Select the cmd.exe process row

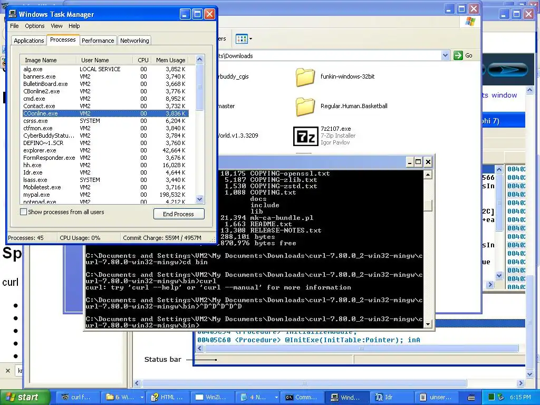(x=105, y=99)
